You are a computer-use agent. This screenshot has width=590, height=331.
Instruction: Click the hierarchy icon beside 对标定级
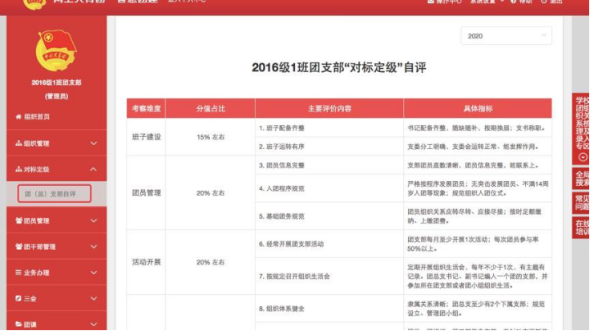[18, 169]
